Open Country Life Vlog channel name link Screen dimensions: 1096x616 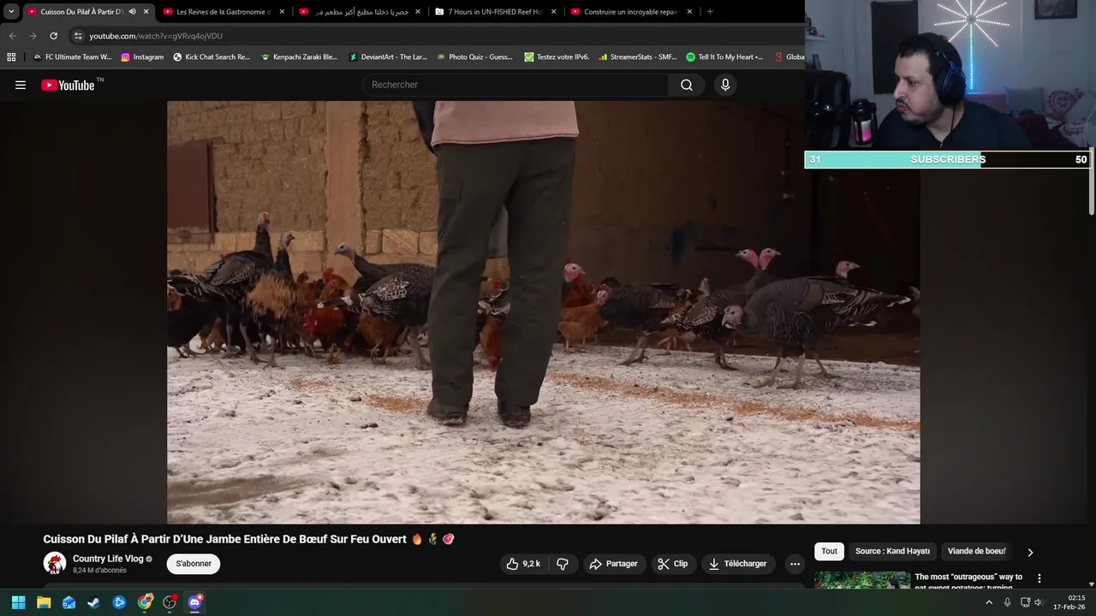(108, 559)
